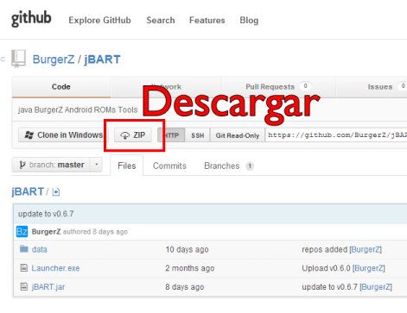
Task: Click Clone in Windows button
Action: tap(60, 135)
